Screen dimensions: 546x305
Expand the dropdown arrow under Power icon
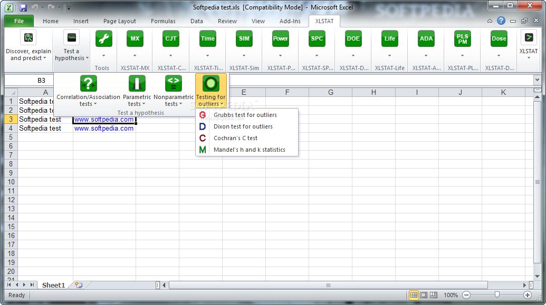(x=280, y=56)
